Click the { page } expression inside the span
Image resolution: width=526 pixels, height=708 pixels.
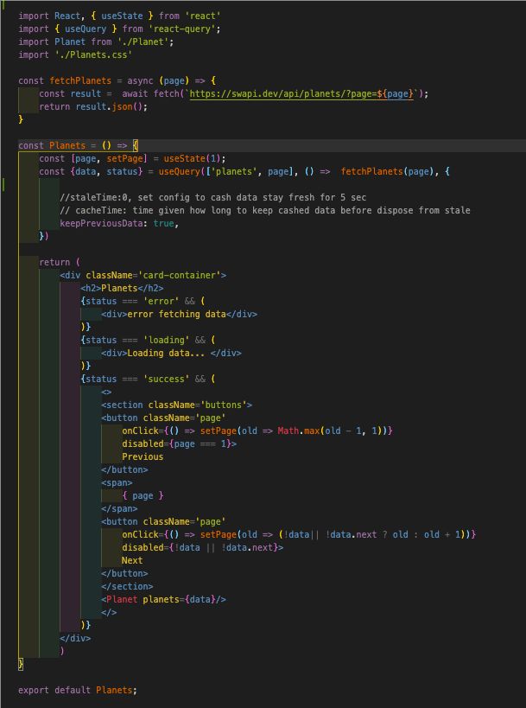pos(143,496)
